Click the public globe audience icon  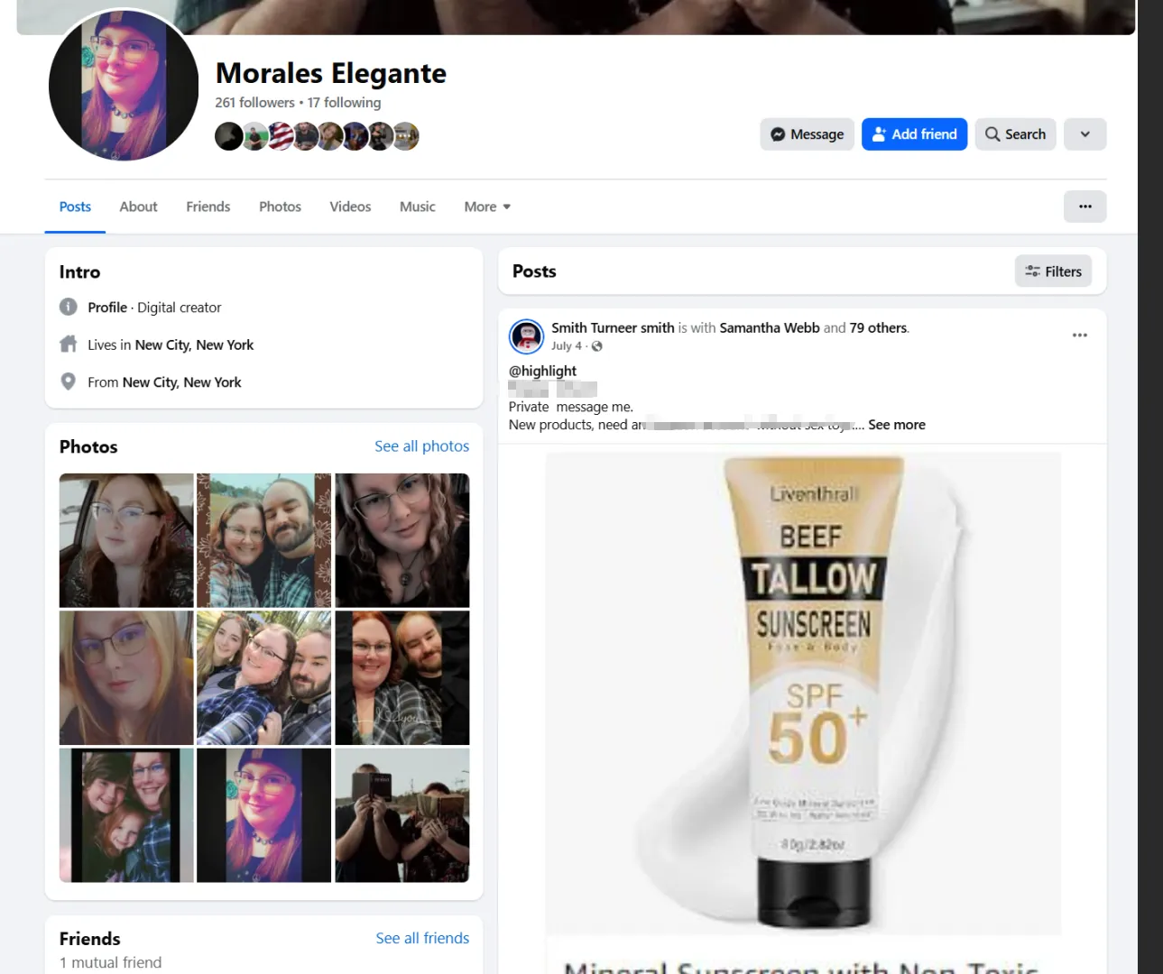[596, 346]
